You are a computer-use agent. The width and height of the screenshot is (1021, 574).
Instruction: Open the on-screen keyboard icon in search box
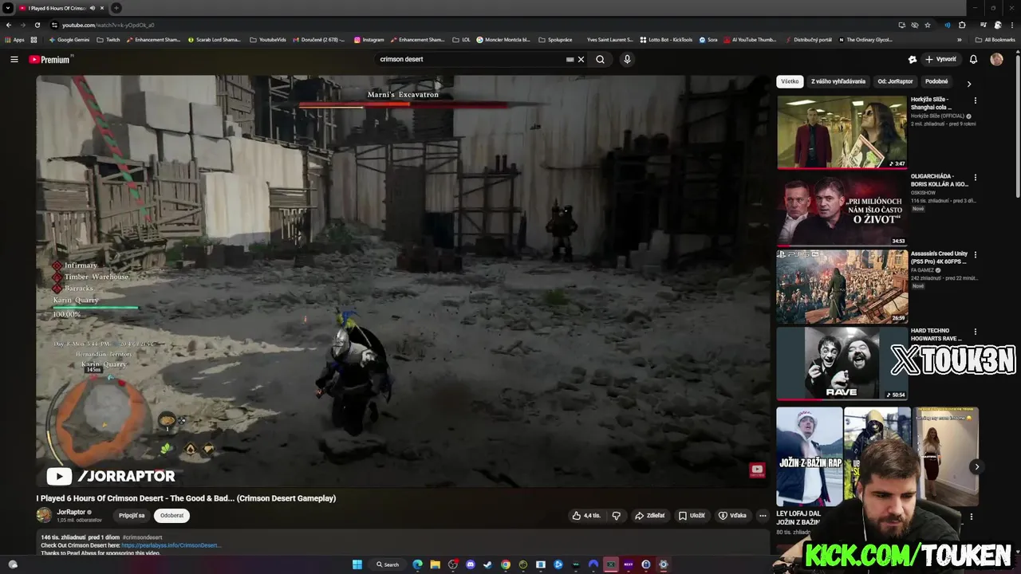click(x=570, y=59)
